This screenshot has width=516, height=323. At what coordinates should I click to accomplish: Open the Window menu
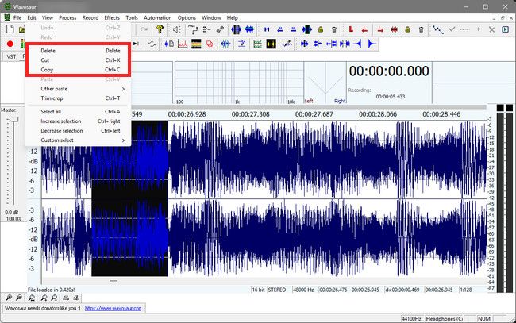click(x=211, y=17)
